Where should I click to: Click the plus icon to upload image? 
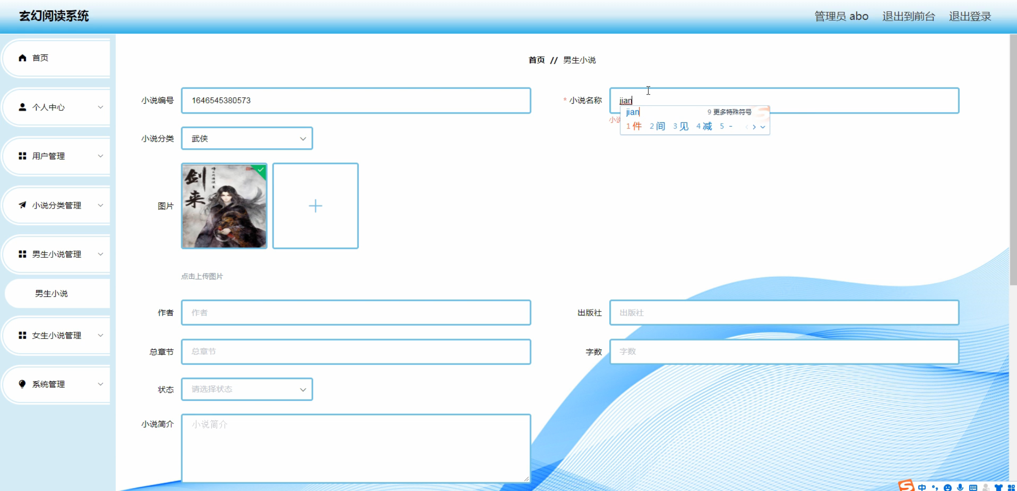pyautogui.click(x=315, y=206)
